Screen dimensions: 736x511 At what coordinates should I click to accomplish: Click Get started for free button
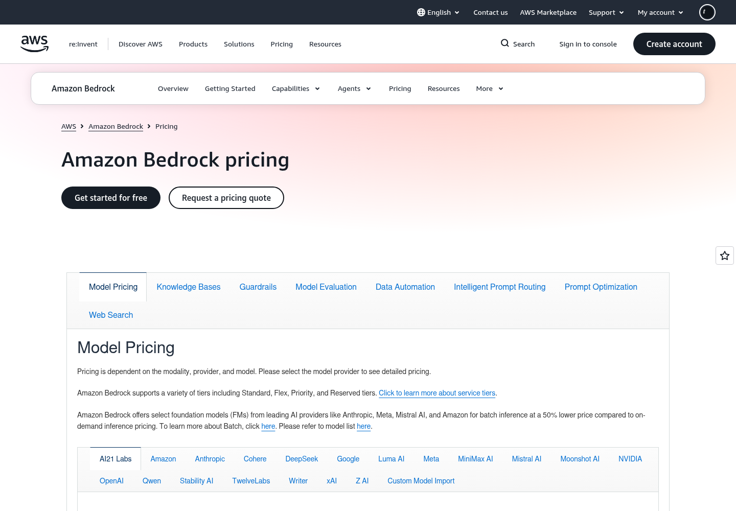111,198
